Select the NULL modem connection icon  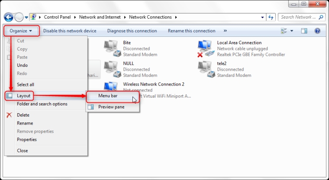[x=113, y=69]
